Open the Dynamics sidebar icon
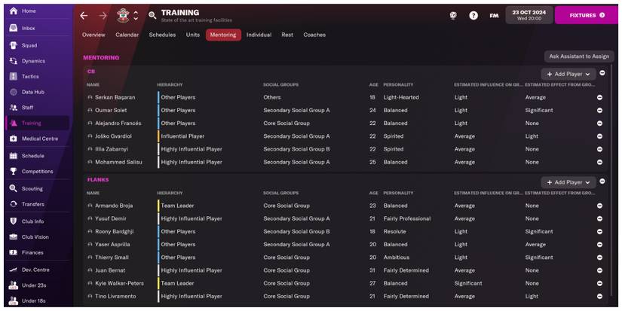Screen dimensions: 622x311 click(14, 61)
